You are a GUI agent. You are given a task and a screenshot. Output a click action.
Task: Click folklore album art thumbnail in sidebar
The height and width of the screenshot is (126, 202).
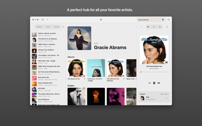click(34, 34)
